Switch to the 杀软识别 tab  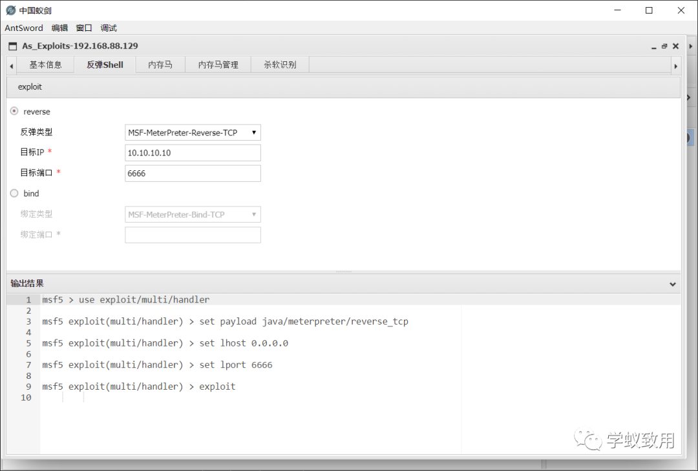[x=280, y=65]
